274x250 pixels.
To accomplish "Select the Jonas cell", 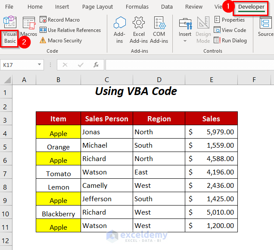I will (107, 132).
